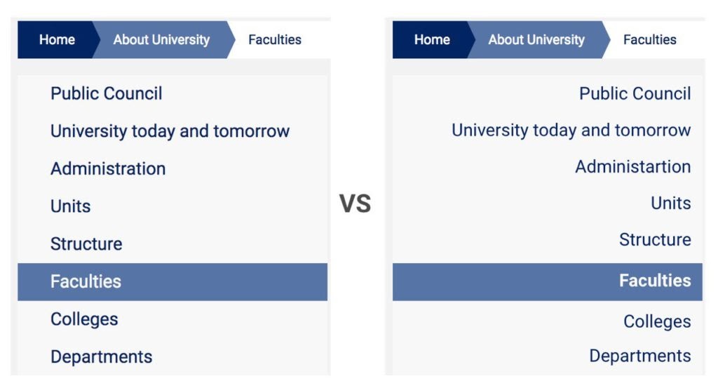Click Home breadcrumb above the left-aligned menu
718x386 pixels.
click(57, 40)
